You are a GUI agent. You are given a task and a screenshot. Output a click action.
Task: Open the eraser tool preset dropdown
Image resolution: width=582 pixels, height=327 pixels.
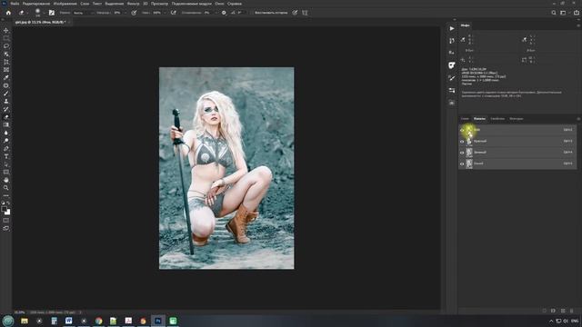27,13
